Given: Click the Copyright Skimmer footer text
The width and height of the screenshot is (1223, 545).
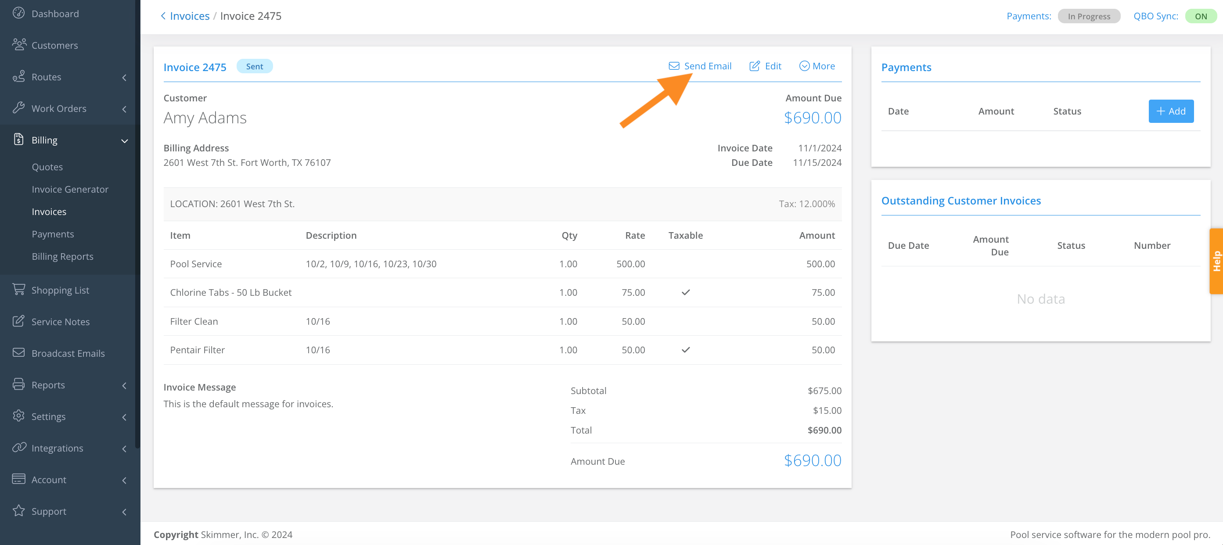Looking at the screenshot, I should [x=223, y=534].
